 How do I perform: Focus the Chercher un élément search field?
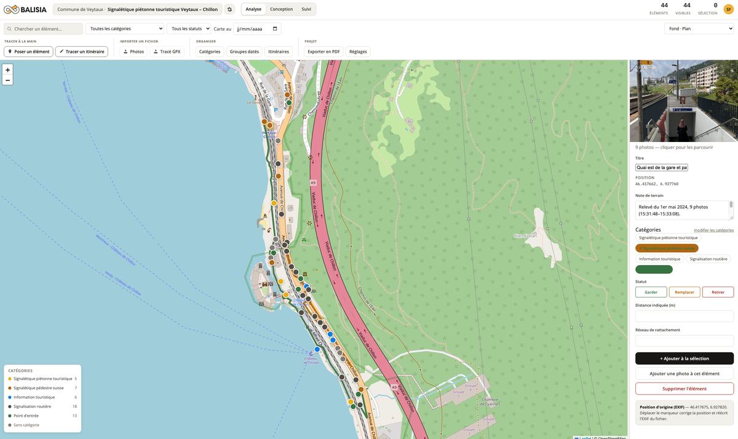coord(43,29)
